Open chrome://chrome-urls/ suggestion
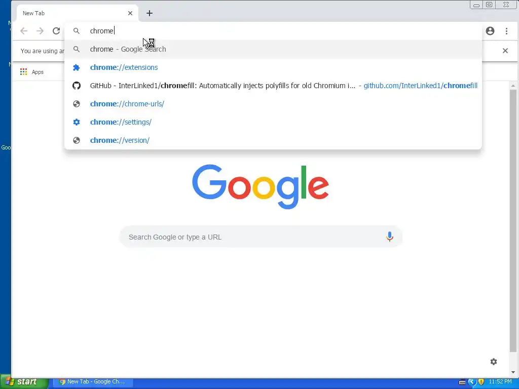 pyautogui.click(x=273, y=104)
